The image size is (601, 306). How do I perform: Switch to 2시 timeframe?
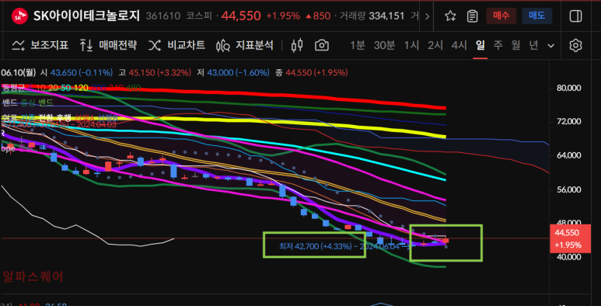[x=435, y=46]
